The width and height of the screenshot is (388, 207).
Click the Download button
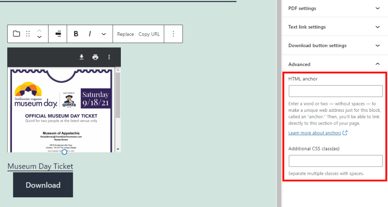pos(43,185)
